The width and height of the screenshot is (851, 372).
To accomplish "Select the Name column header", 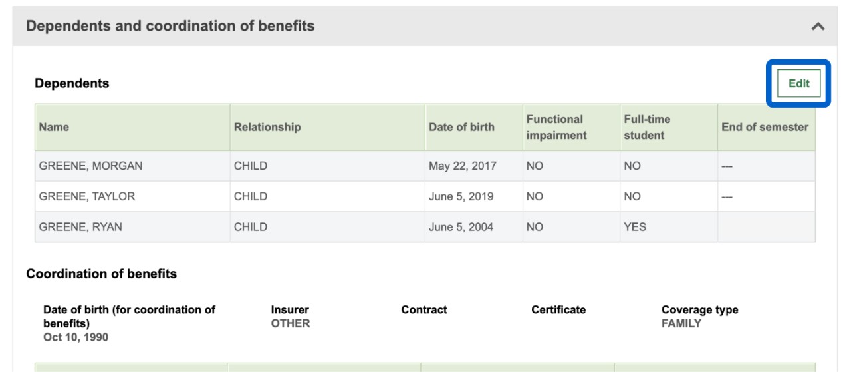I will coord(54,127).
